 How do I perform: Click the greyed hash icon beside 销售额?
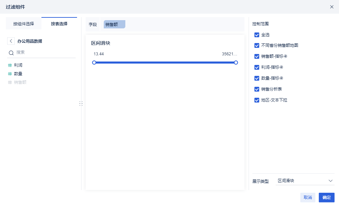(10, 82)
